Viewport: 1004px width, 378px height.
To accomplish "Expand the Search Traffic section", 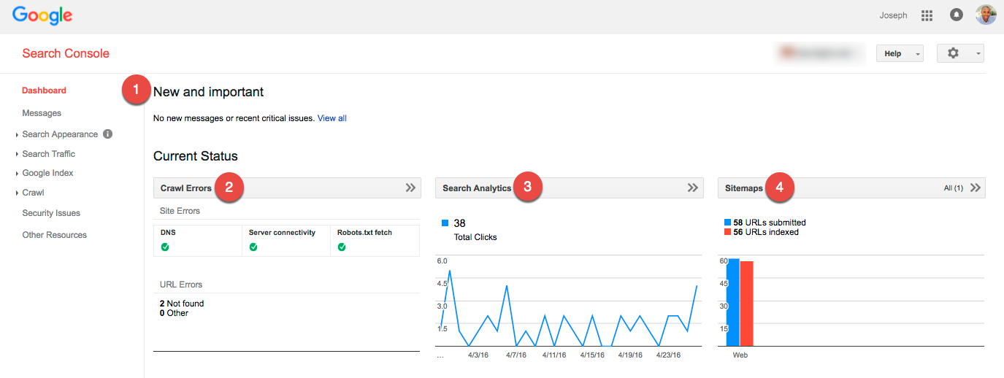I will pos(48,154).
